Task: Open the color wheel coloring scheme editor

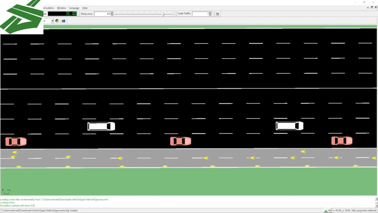Action: pyautogui.click(x=57, y=21)
